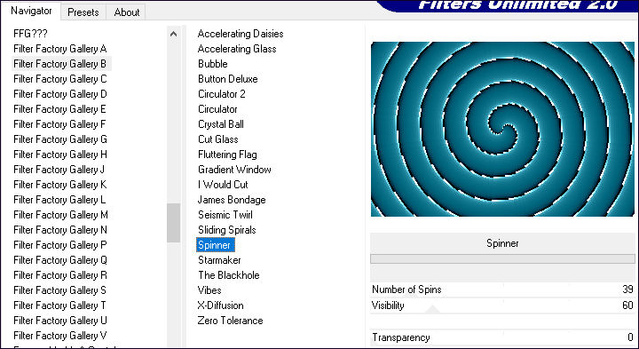Select the Navigator tab
The width and height of the screenshot is (639, 349).
pyautogui.click(x=31, y=11)
